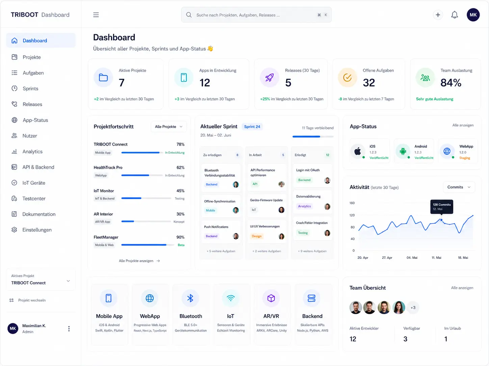Open the three-dot menu next to Maximilian K.
The width and height of the screenshot is (489, 366).
69,329
